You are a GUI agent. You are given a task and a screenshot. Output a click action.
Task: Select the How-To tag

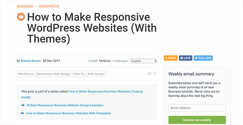tap(79, 74)
